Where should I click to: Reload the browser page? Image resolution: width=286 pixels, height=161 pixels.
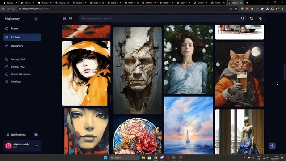(x=13, y=9)
